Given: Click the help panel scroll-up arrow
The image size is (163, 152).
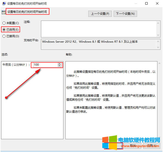Looking at the screenshot, I should click(x=159, y=63).
